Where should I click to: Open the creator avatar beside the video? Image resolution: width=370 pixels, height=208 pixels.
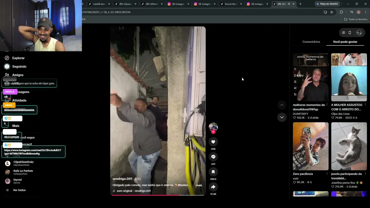click(213, 127)
